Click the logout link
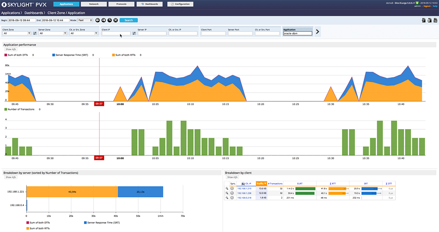This screenshot has height=232, width=439. click(427, 6)
